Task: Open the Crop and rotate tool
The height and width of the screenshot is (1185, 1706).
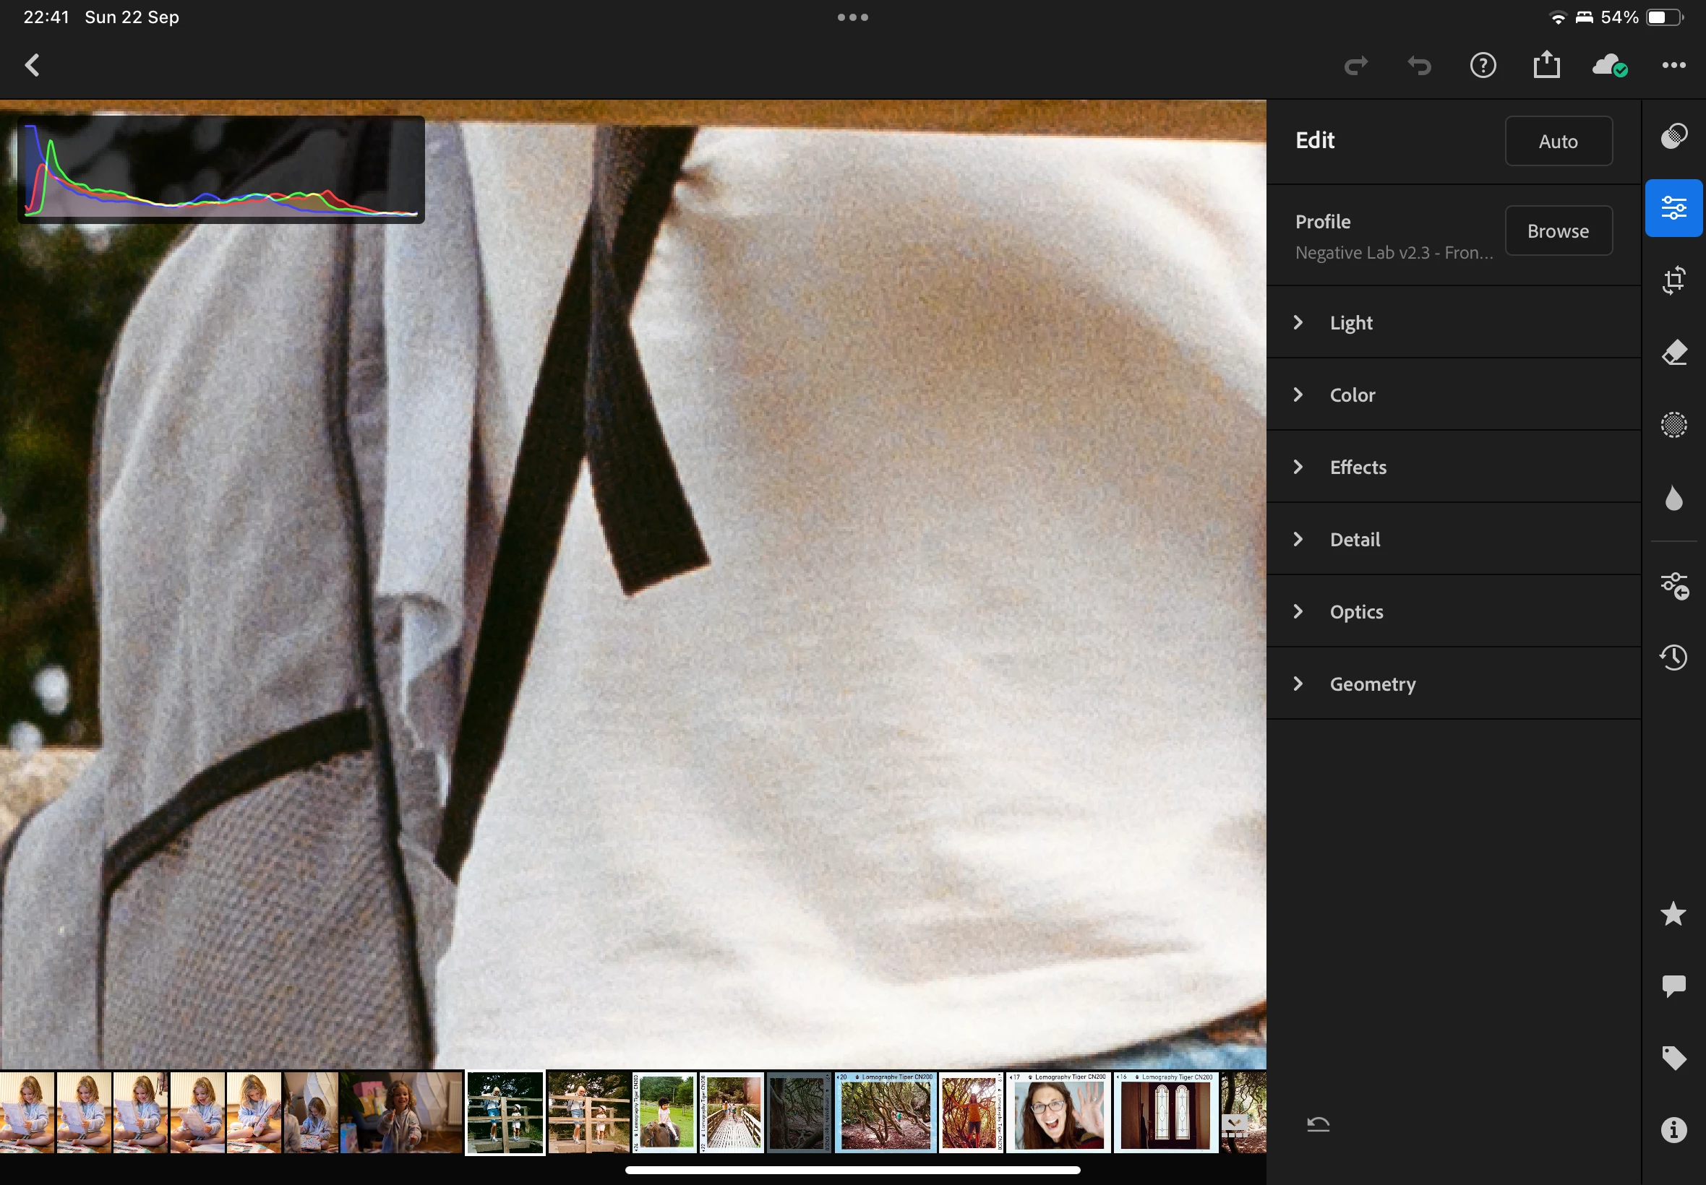Action: pyautogui.click(x=1673, y=280)
